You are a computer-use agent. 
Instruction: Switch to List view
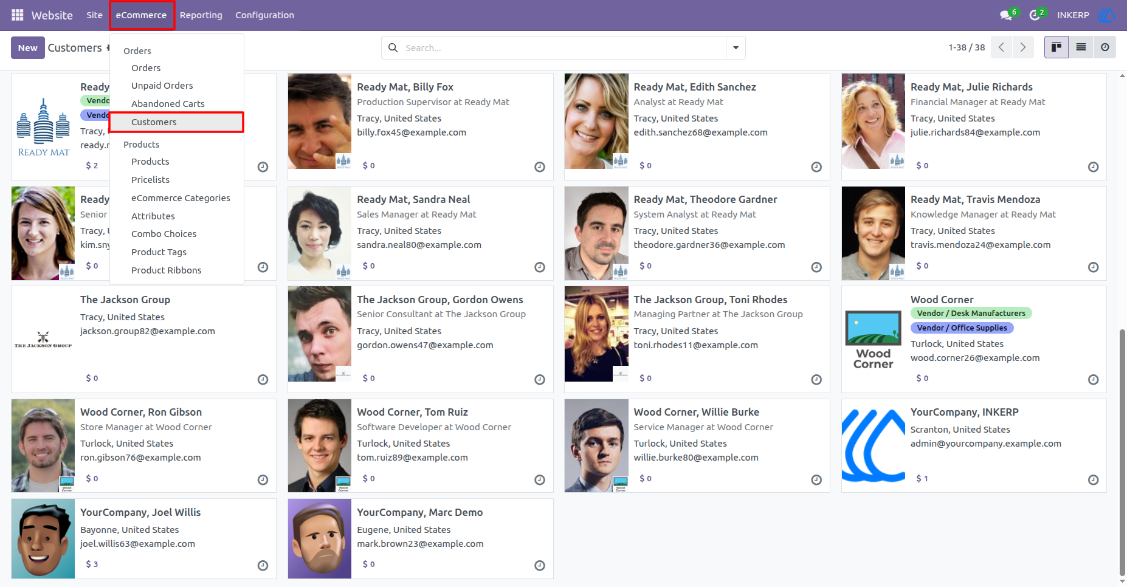(x=1081, y=47)
